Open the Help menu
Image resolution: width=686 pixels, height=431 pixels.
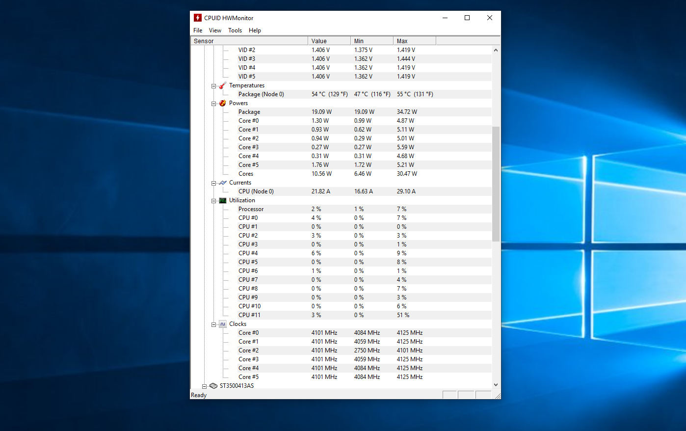255,30
